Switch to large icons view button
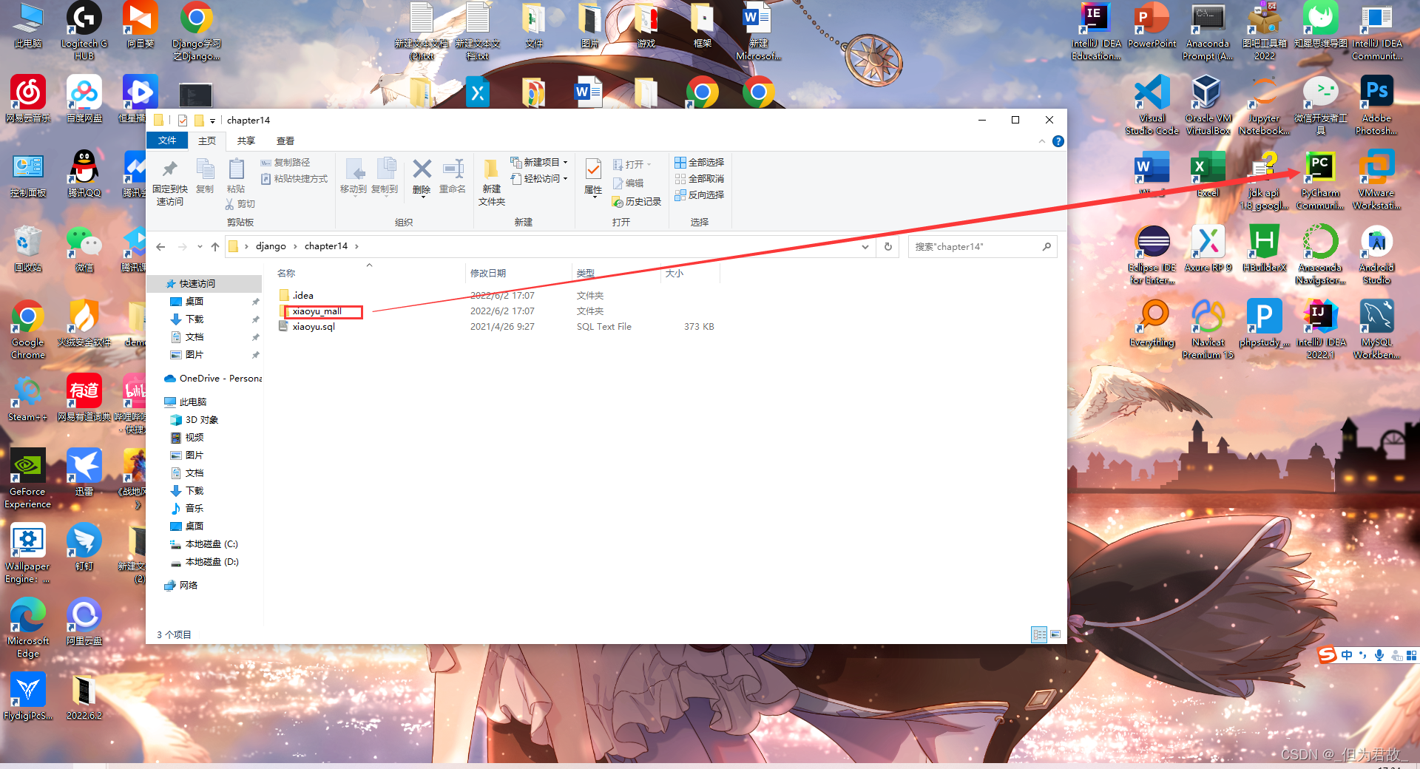 [x=1055, y=634]
